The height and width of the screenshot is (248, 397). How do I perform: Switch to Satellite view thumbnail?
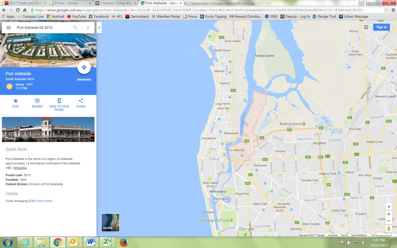110,222
